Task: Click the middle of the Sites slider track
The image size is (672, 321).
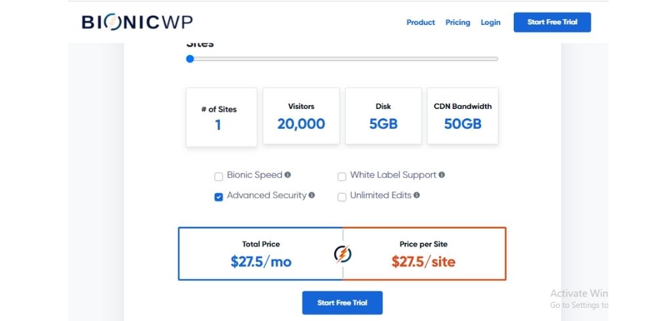Action: click(343, 58)
